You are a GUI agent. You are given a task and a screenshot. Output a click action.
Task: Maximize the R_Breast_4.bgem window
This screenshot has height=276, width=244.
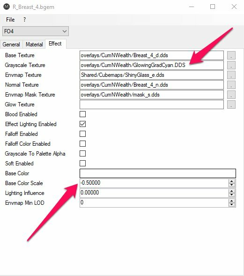[213, 7]
